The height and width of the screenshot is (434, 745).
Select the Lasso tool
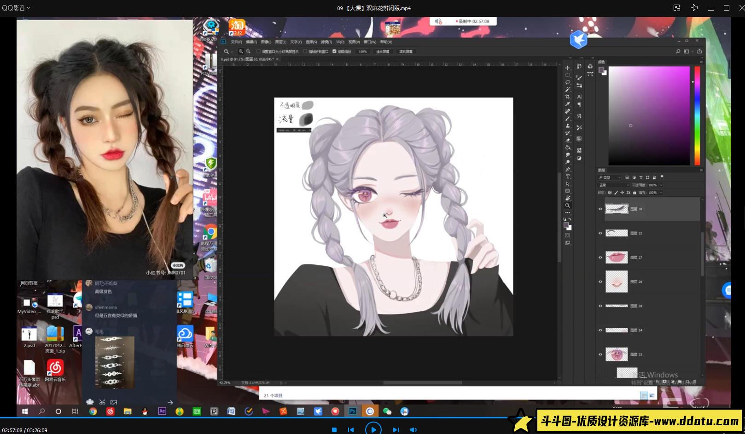coord(568,82)
